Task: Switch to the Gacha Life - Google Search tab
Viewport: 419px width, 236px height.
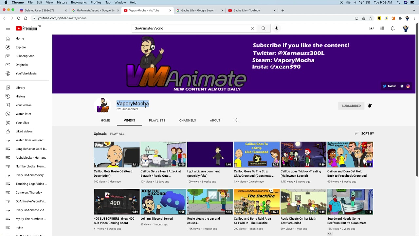Action: [x=198, y=10]
